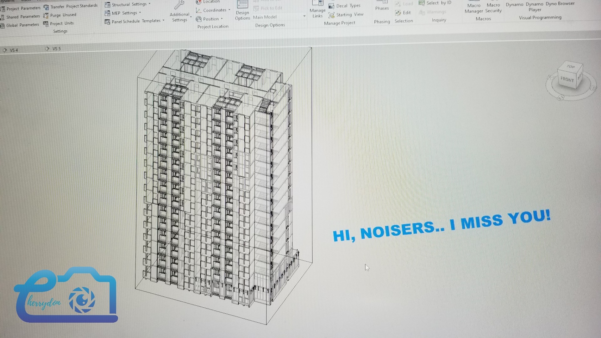The height and width of the screenshot is (338, 601).
Task: Open the Systems ribbon tab
Action: [7, 1]
